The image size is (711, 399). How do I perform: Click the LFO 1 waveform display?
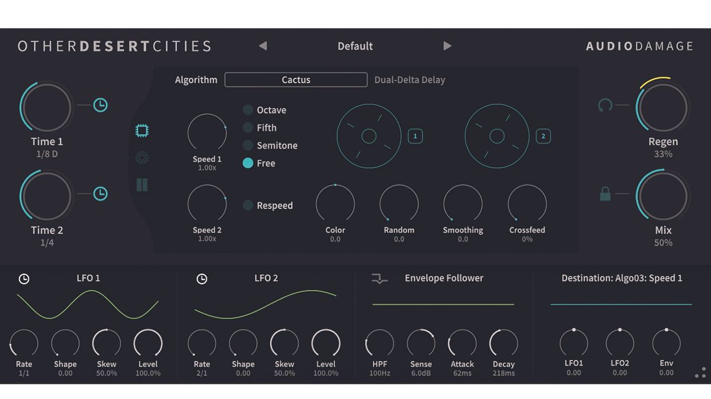pos(88,304)
